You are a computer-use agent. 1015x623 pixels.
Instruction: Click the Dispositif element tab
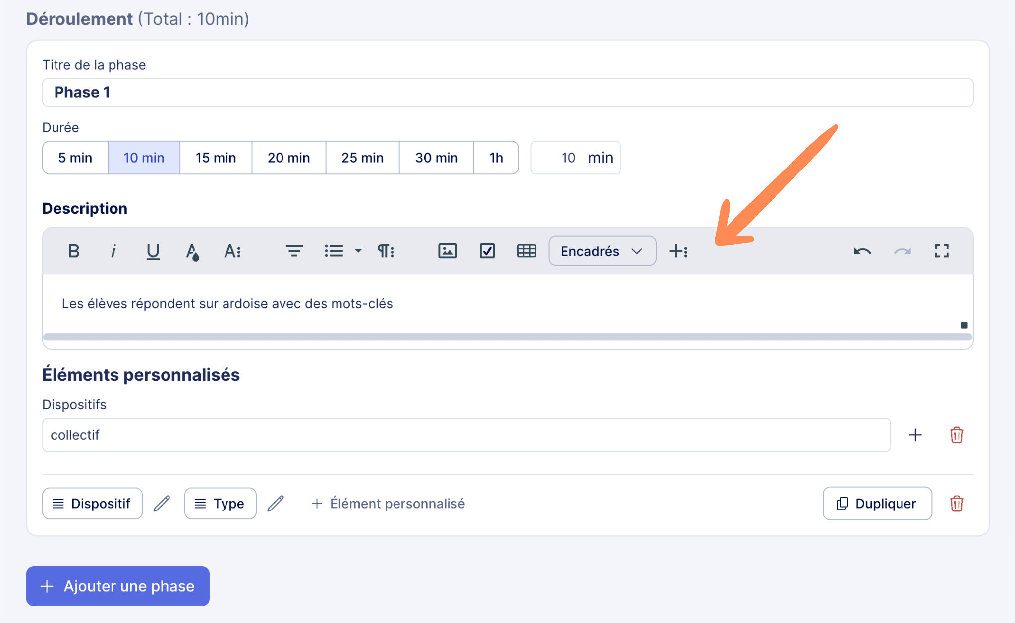(92, 504)
